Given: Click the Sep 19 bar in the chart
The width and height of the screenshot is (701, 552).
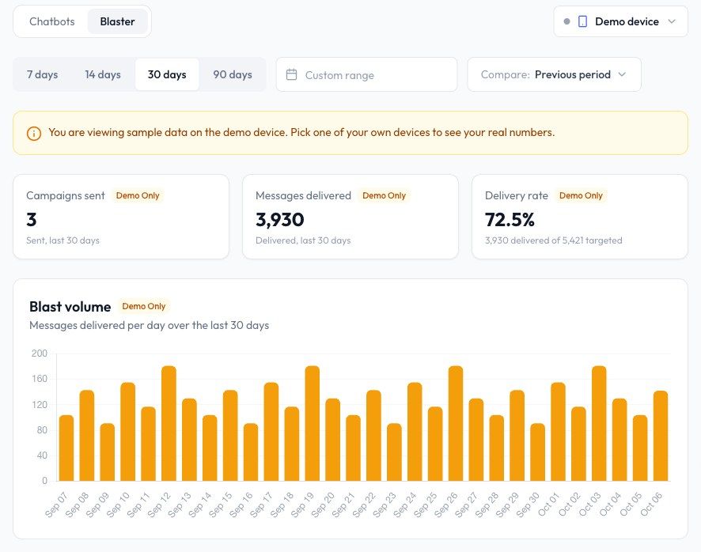Looking at the screenshot, I should [x=312, y=424].
